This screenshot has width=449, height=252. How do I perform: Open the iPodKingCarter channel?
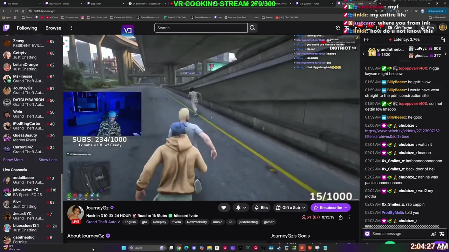point(31,126)
